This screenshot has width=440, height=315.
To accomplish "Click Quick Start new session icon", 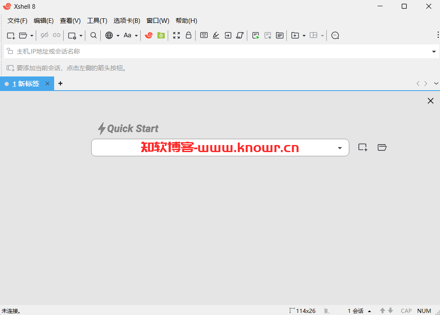I will 363,147.
